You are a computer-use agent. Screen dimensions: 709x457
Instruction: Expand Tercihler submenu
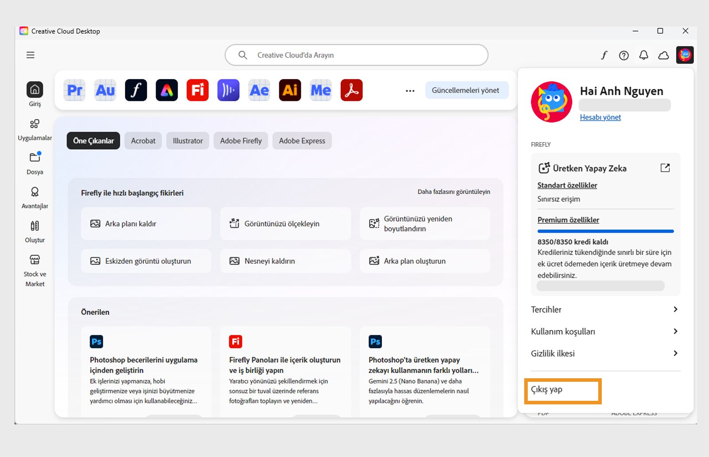click(605, 309)
